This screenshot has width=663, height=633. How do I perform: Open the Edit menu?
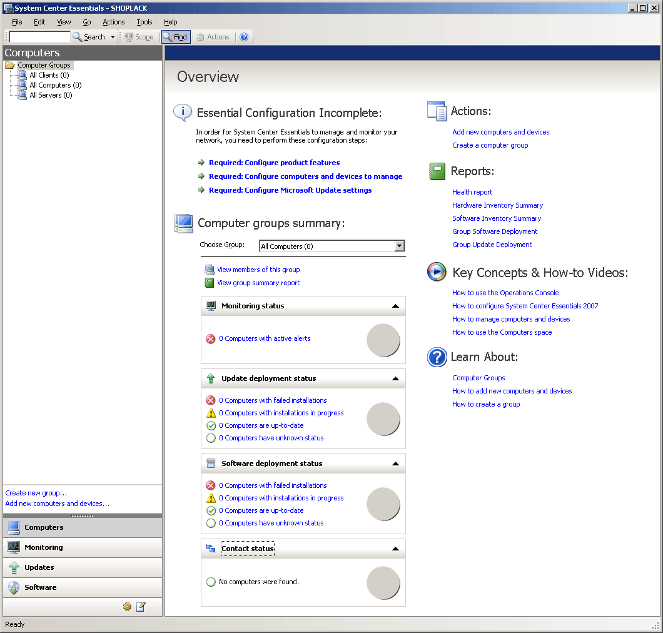(39, 22)
